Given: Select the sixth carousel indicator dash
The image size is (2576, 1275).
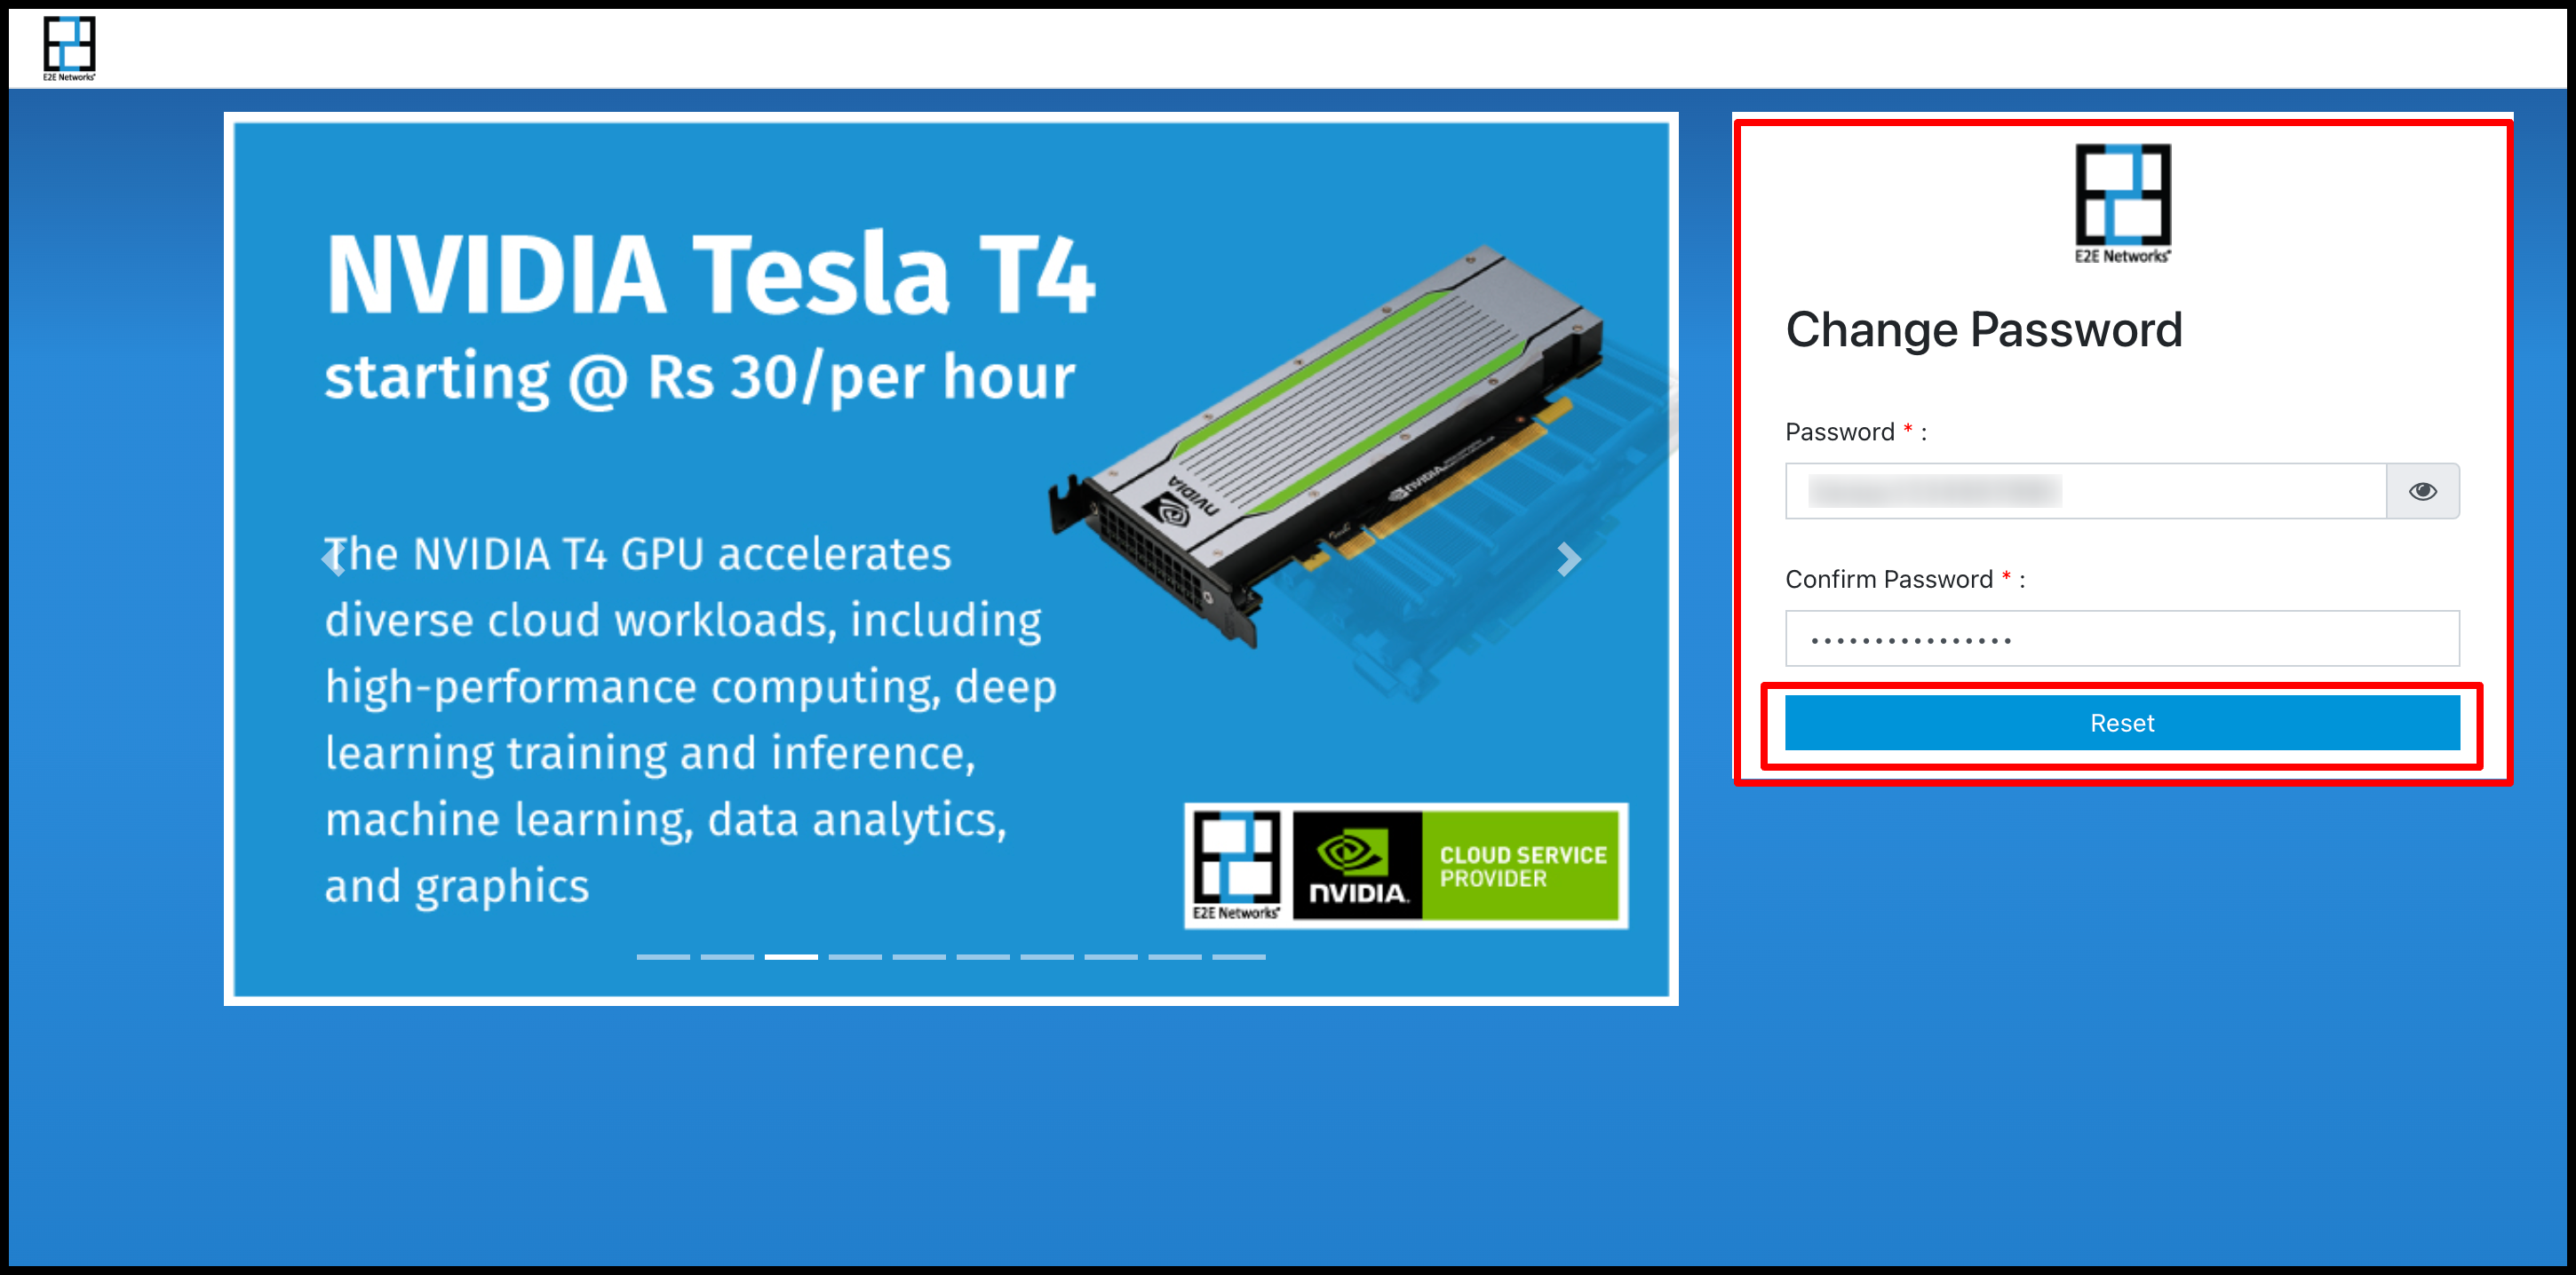Looking at the screenshot, I should click(983, 956).
